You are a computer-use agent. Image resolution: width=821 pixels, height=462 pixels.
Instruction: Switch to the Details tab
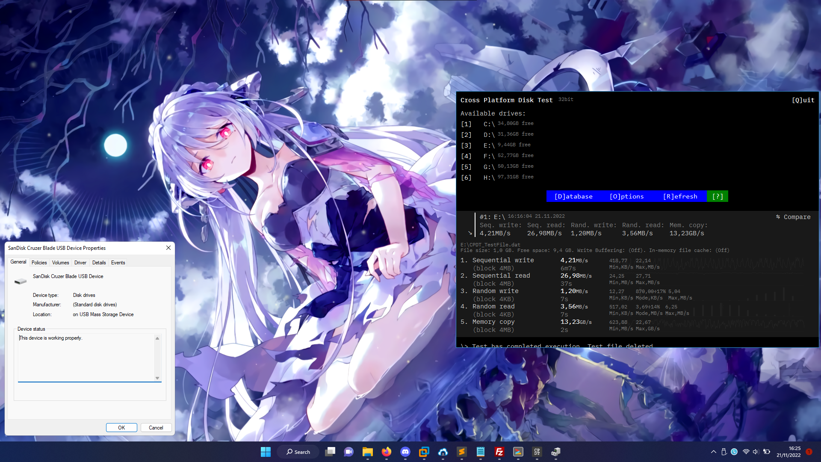[x=99, y=263]
